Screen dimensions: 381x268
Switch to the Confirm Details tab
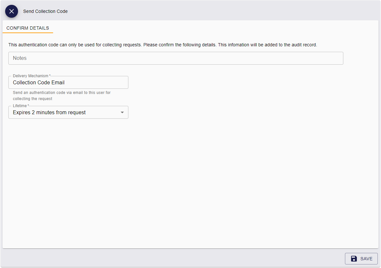[x=28, y=28]
